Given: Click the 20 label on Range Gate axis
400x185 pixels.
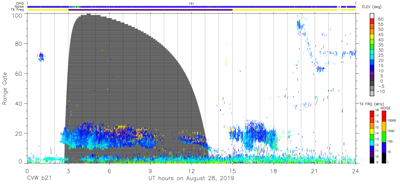Looking at the screenshot, I should point(19,133).
